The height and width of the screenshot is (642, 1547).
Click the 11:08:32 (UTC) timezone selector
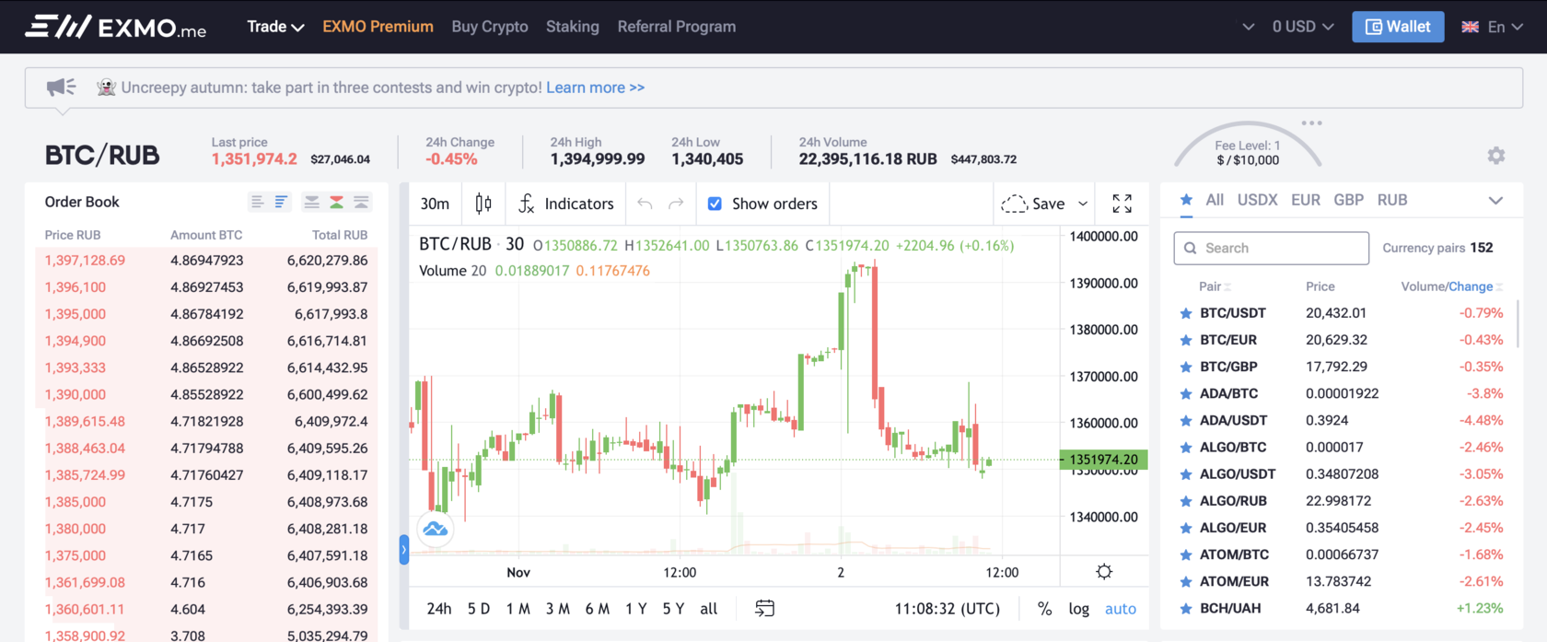[947, 609]
